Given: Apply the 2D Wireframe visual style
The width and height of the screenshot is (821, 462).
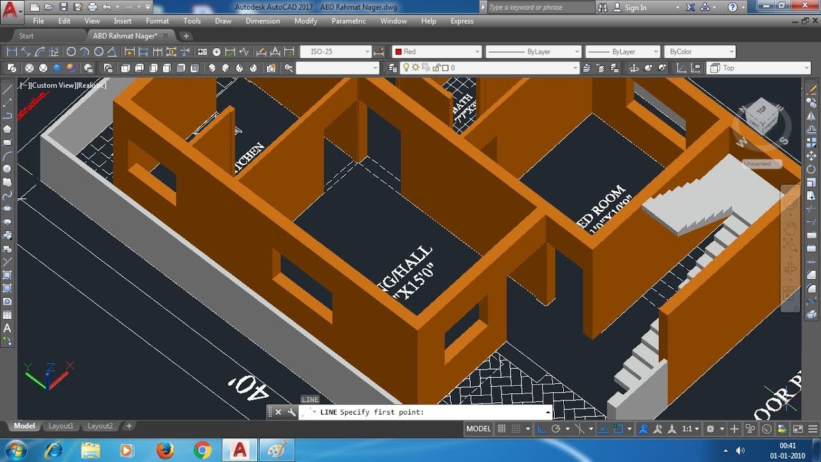Looking at the screenshot, I should pyautogui.click(x=12, y=67).
